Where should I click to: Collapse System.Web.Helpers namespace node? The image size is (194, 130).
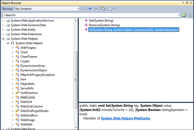point(8,43)
